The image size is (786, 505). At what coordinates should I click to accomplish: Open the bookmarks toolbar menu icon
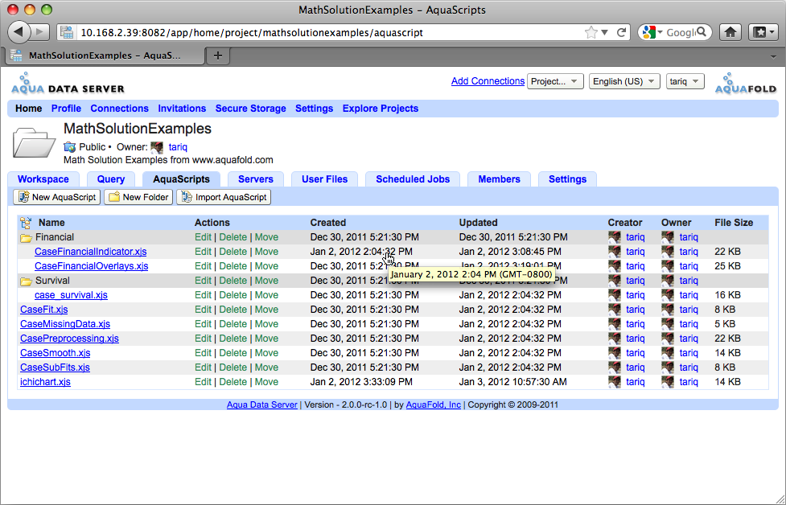(763, 32)
